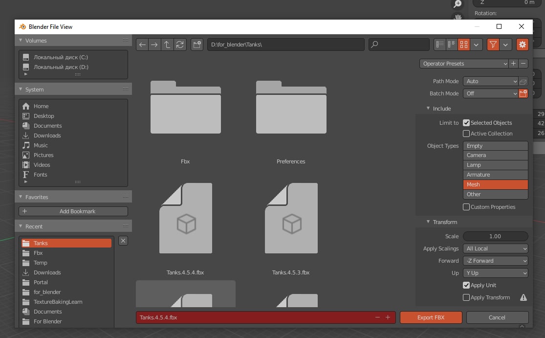Screen dimensions: 545x338
Task: Click Apply Transform warning icon
Action: pos(523,297)
